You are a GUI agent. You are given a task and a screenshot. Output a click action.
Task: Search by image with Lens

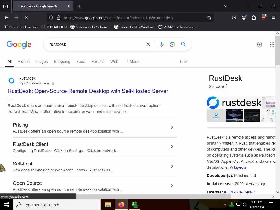tap(172, 44)
